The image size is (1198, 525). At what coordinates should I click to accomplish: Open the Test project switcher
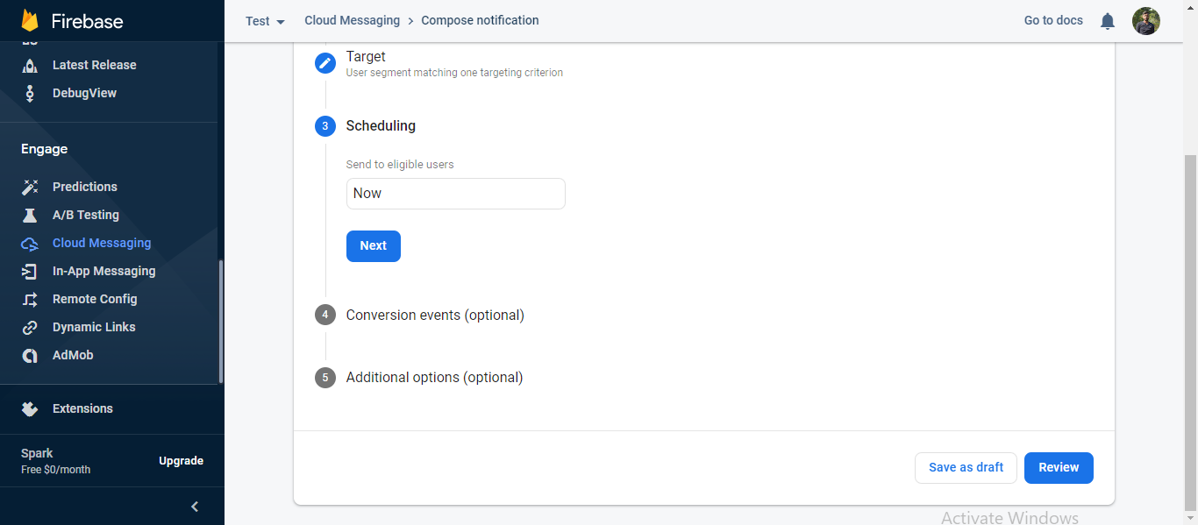click(264, 20)
